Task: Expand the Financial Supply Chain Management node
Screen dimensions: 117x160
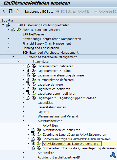Action: click(8, 43)
